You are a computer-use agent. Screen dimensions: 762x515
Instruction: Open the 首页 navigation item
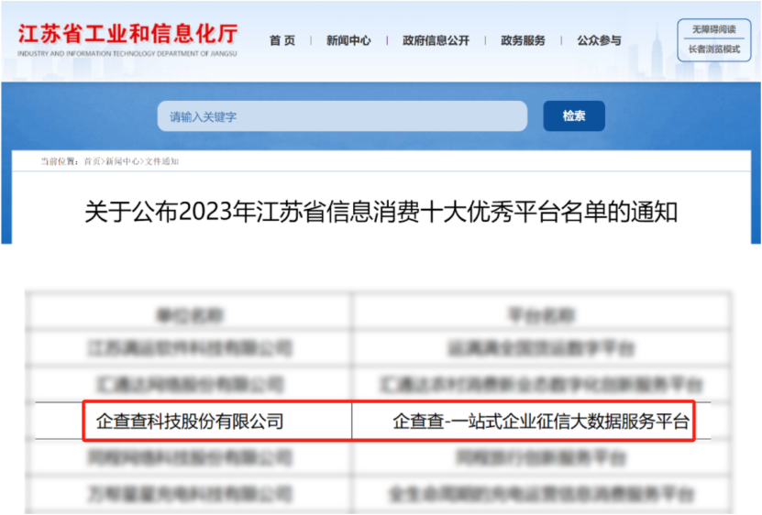tap(282, 40)
